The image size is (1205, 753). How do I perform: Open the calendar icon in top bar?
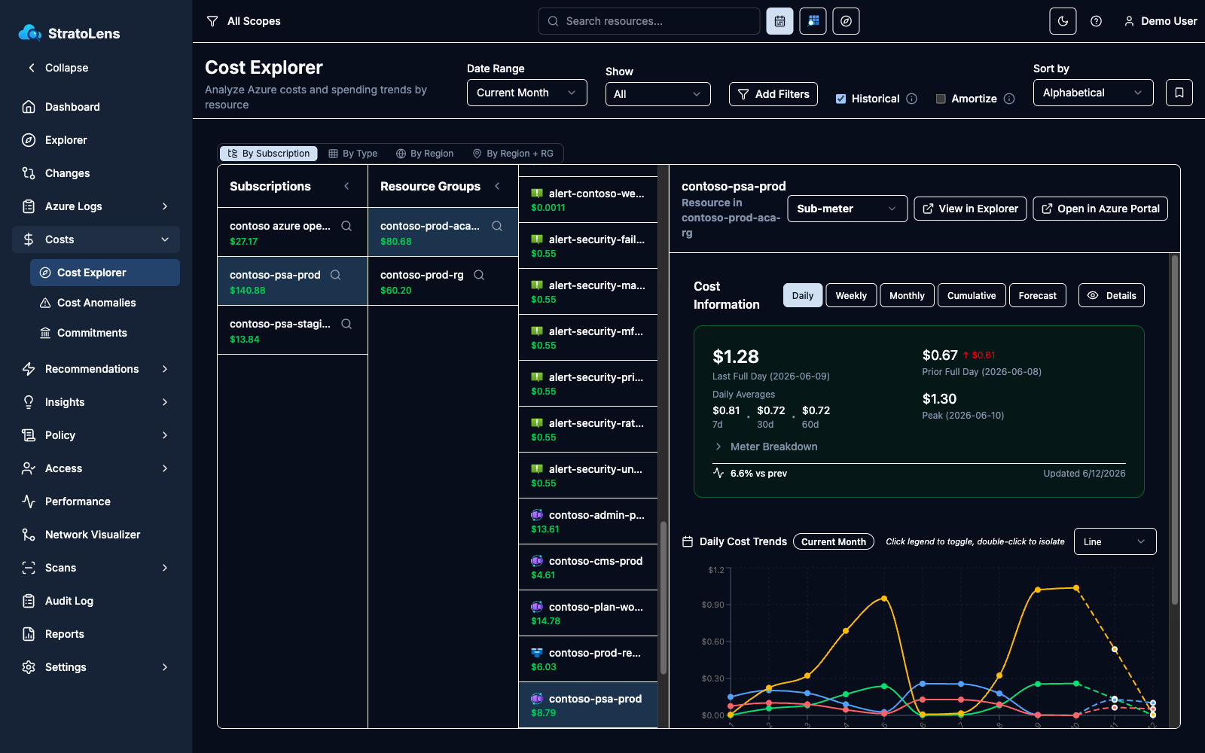pos(779,21)
